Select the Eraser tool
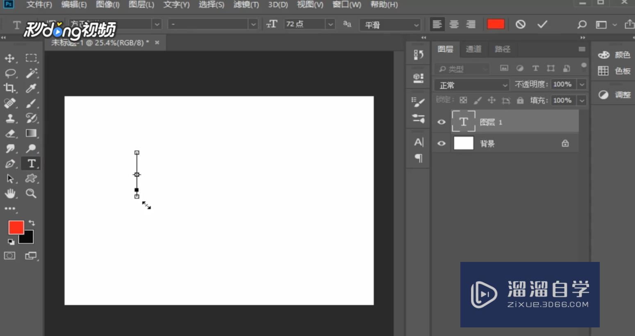 pos(10,133)
